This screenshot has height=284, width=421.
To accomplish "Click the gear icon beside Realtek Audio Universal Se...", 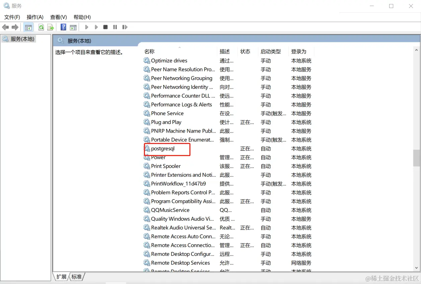I will point(147,228).
